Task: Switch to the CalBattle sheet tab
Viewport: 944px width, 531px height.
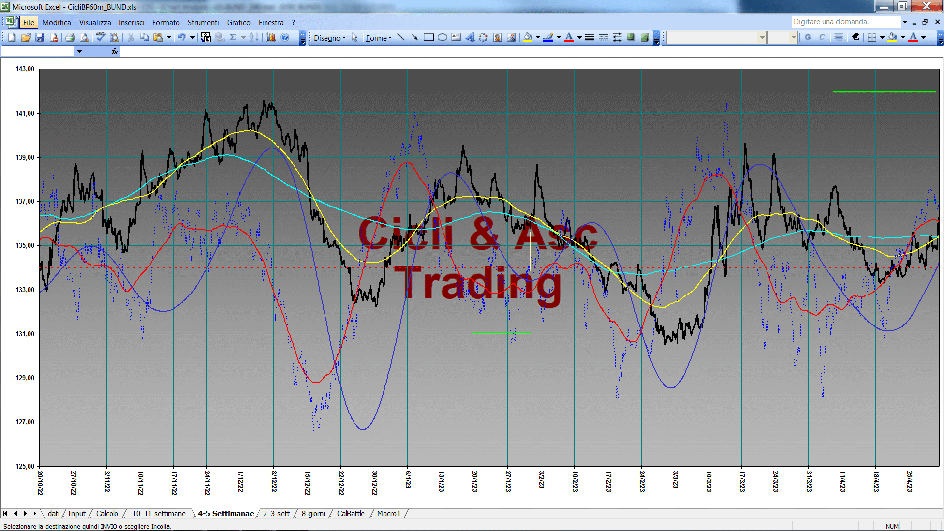Action: pos(351,514)
